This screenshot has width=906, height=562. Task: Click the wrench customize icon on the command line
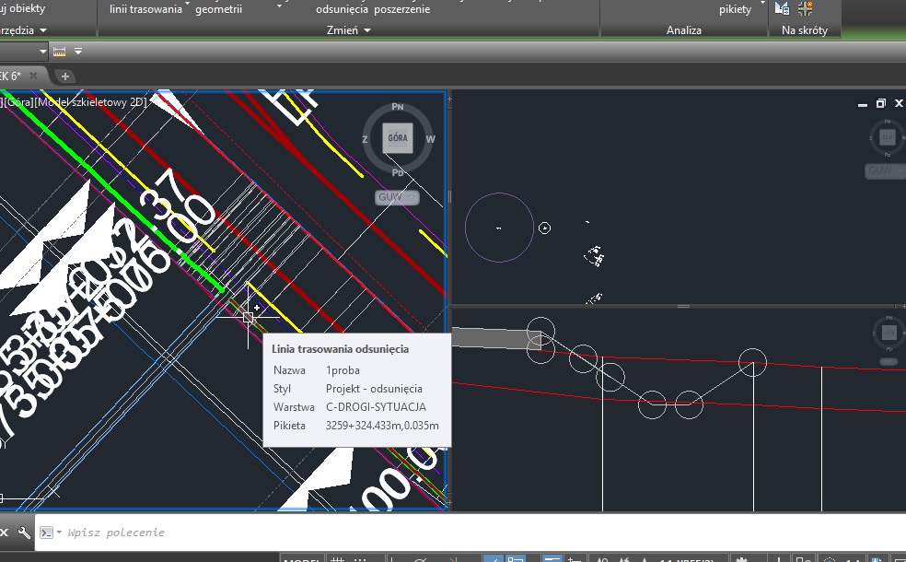pos(24,532)
